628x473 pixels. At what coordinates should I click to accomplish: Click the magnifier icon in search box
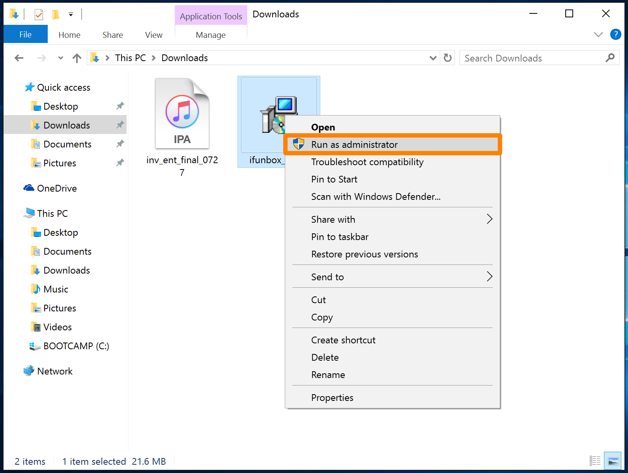610,58
